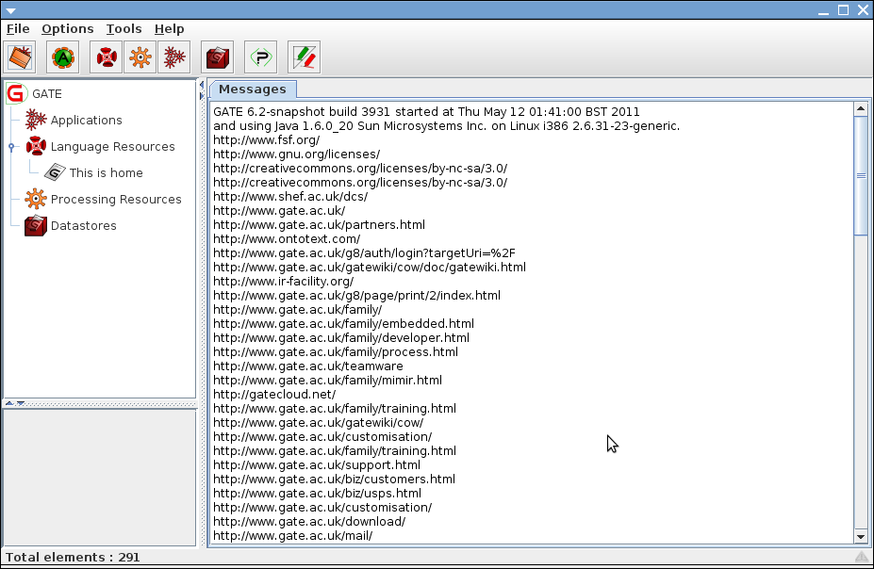
Task: Click the down arrow on the horizontal pane divider
Action: click(21, 403)
